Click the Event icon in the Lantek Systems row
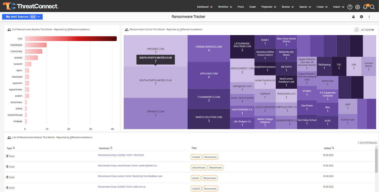The image size is (379, 192). [7, 167]
